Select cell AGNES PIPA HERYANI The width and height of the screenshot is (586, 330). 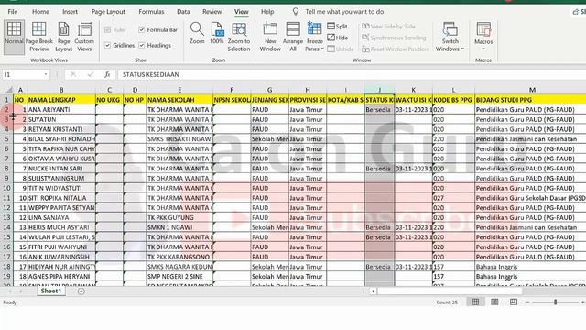[x=61, y=277]
